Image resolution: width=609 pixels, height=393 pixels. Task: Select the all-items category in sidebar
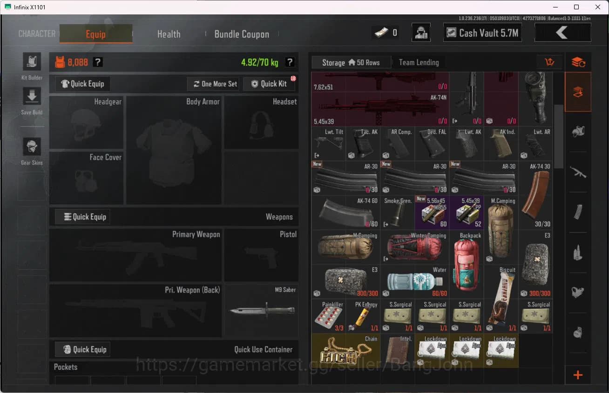tap(578, 92)
